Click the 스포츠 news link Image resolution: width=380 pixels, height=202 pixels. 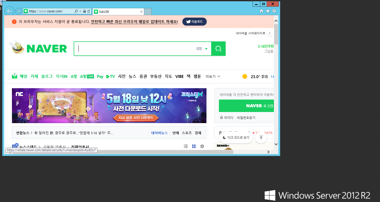187,133
